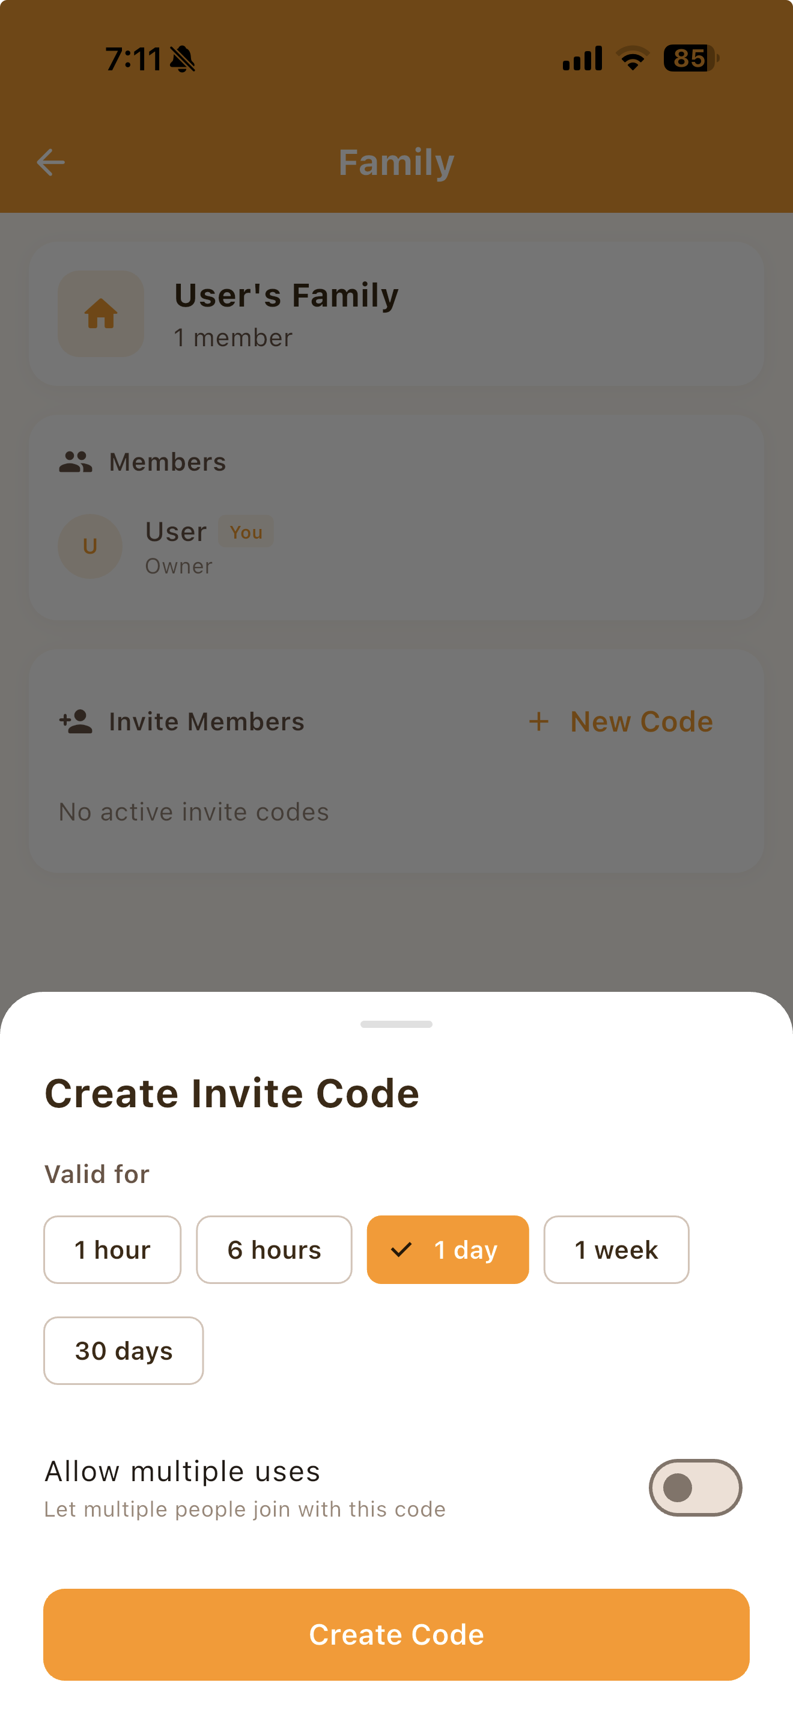The width and height of the screenshot is (793, 1724).
Task: Tap the back arrow icon
Action: click(51, 162)
